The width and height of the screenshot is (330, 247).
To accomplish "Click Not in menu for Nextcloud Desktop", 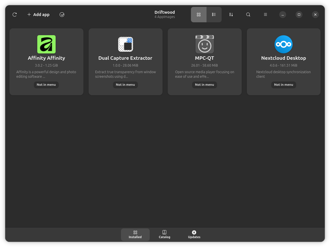I will coord(284,85).
